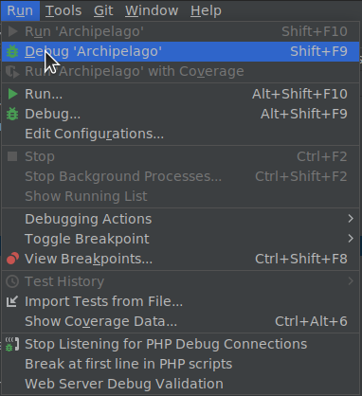Click the PHP debug listening phone icon

tap(12, 344)
